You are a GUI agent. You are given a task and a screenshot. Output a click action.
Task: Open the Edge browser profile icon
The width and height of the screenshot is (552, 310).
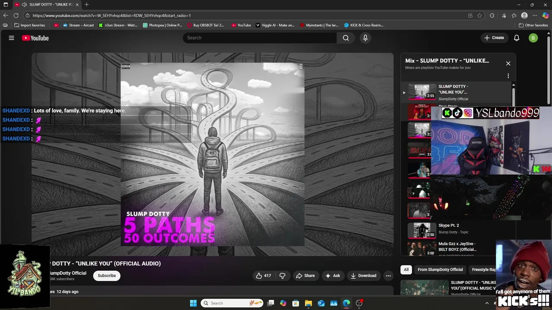tap(524, 15)
